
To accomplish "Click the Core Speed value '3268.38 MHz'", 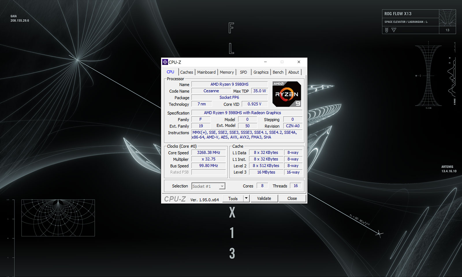I will [208, 153].
